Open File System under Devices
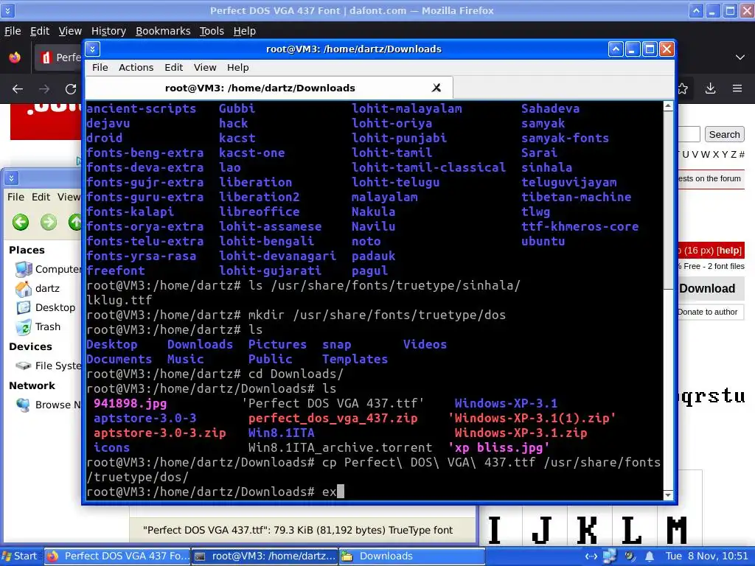Viewport: 755px width, 566px height. [48, 366]
